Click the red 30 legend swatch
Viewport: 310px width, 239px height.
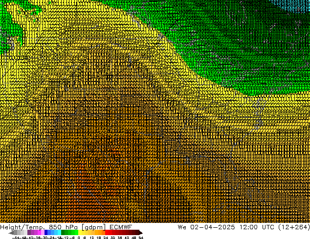113,233
